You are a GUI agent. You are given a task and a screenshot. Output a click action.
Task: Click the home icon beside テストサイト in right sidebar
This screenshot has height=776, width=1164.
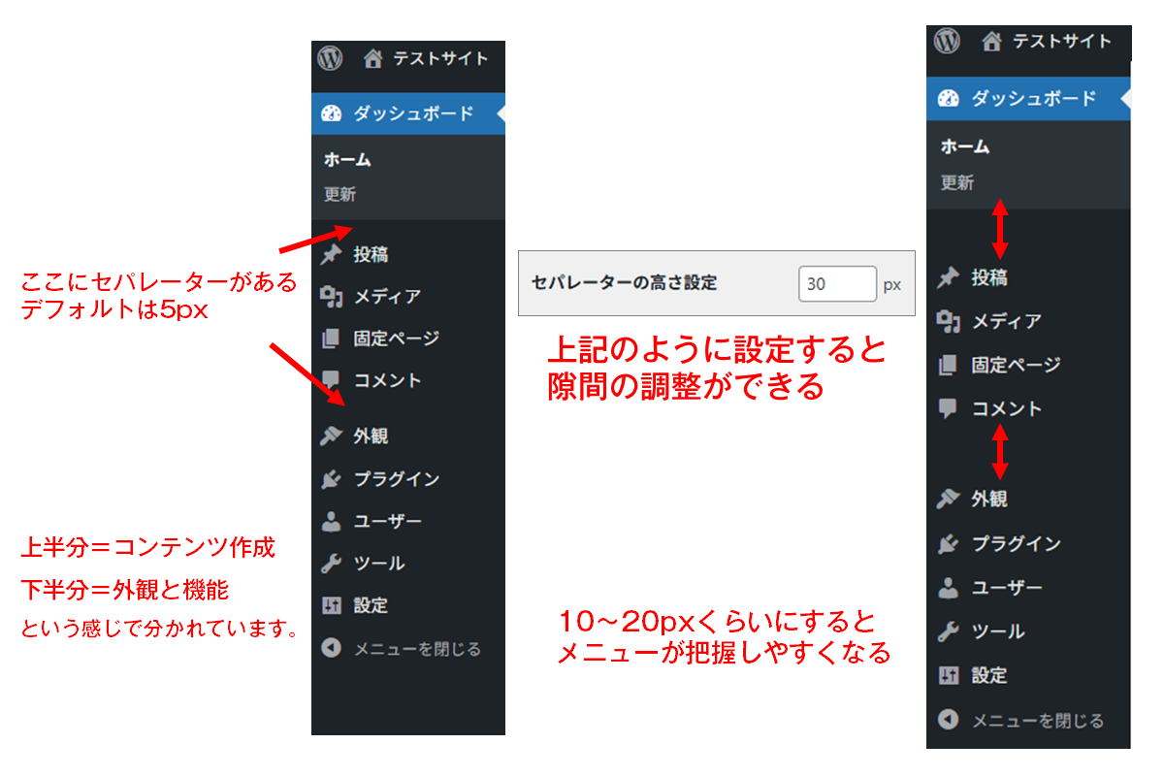[x=991, y=42]
